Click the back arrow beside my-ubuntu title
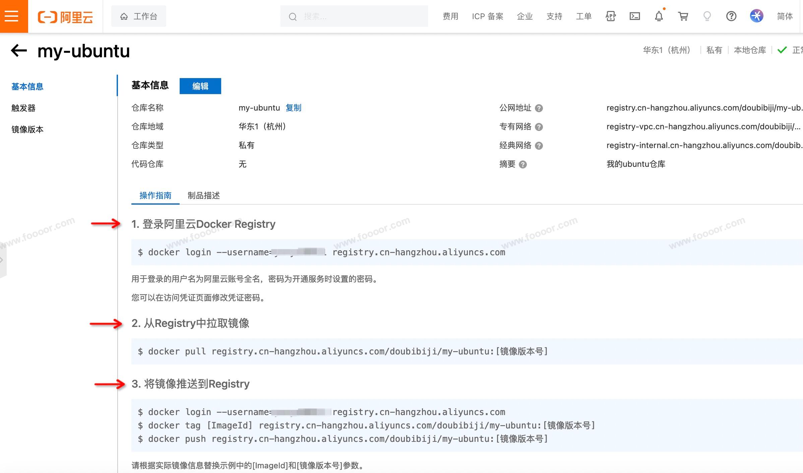 (x=19, y=51)
